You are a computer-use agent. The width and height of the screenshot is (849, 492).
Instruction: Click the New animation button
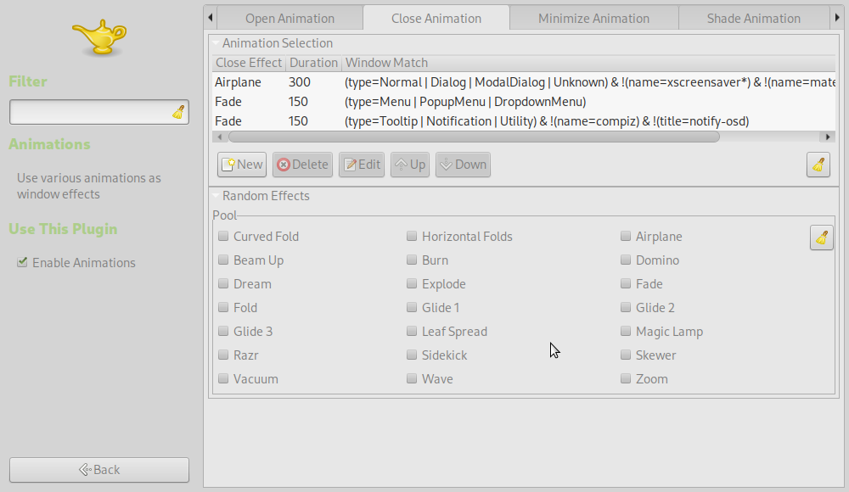242,165
